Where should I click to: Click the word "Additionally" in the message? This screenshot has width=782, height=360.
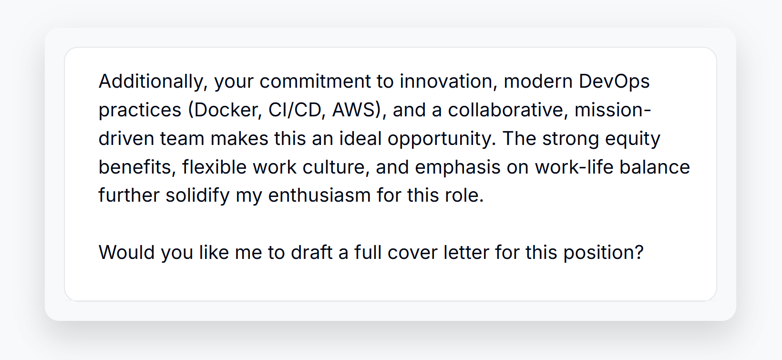click(151, 82)
